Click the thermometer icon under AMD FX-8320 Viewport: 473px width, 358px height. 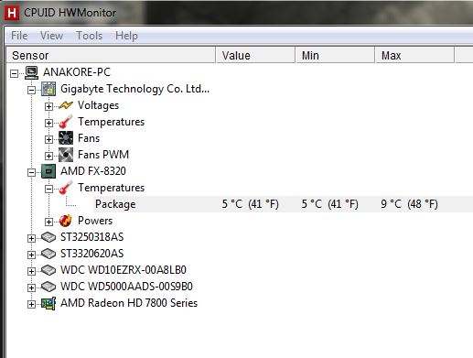[x=66, y=188]
